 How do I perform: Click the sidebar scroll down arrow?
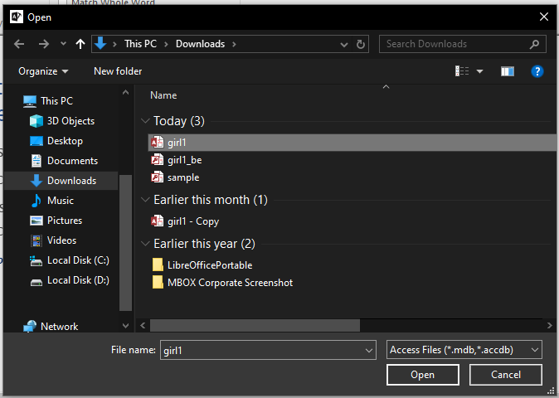[125, 325]
